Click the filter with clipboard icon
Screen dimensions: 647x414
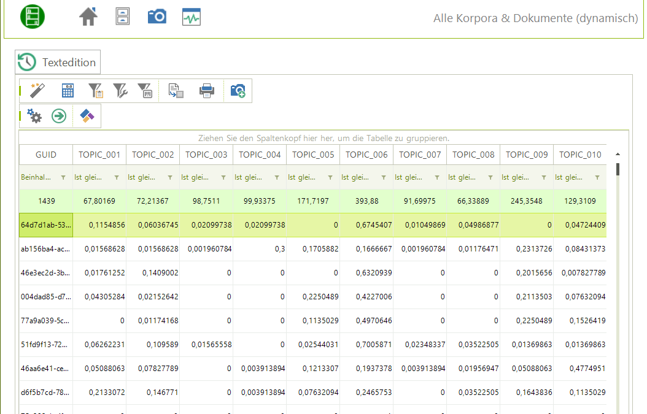[x=96, y=91]
